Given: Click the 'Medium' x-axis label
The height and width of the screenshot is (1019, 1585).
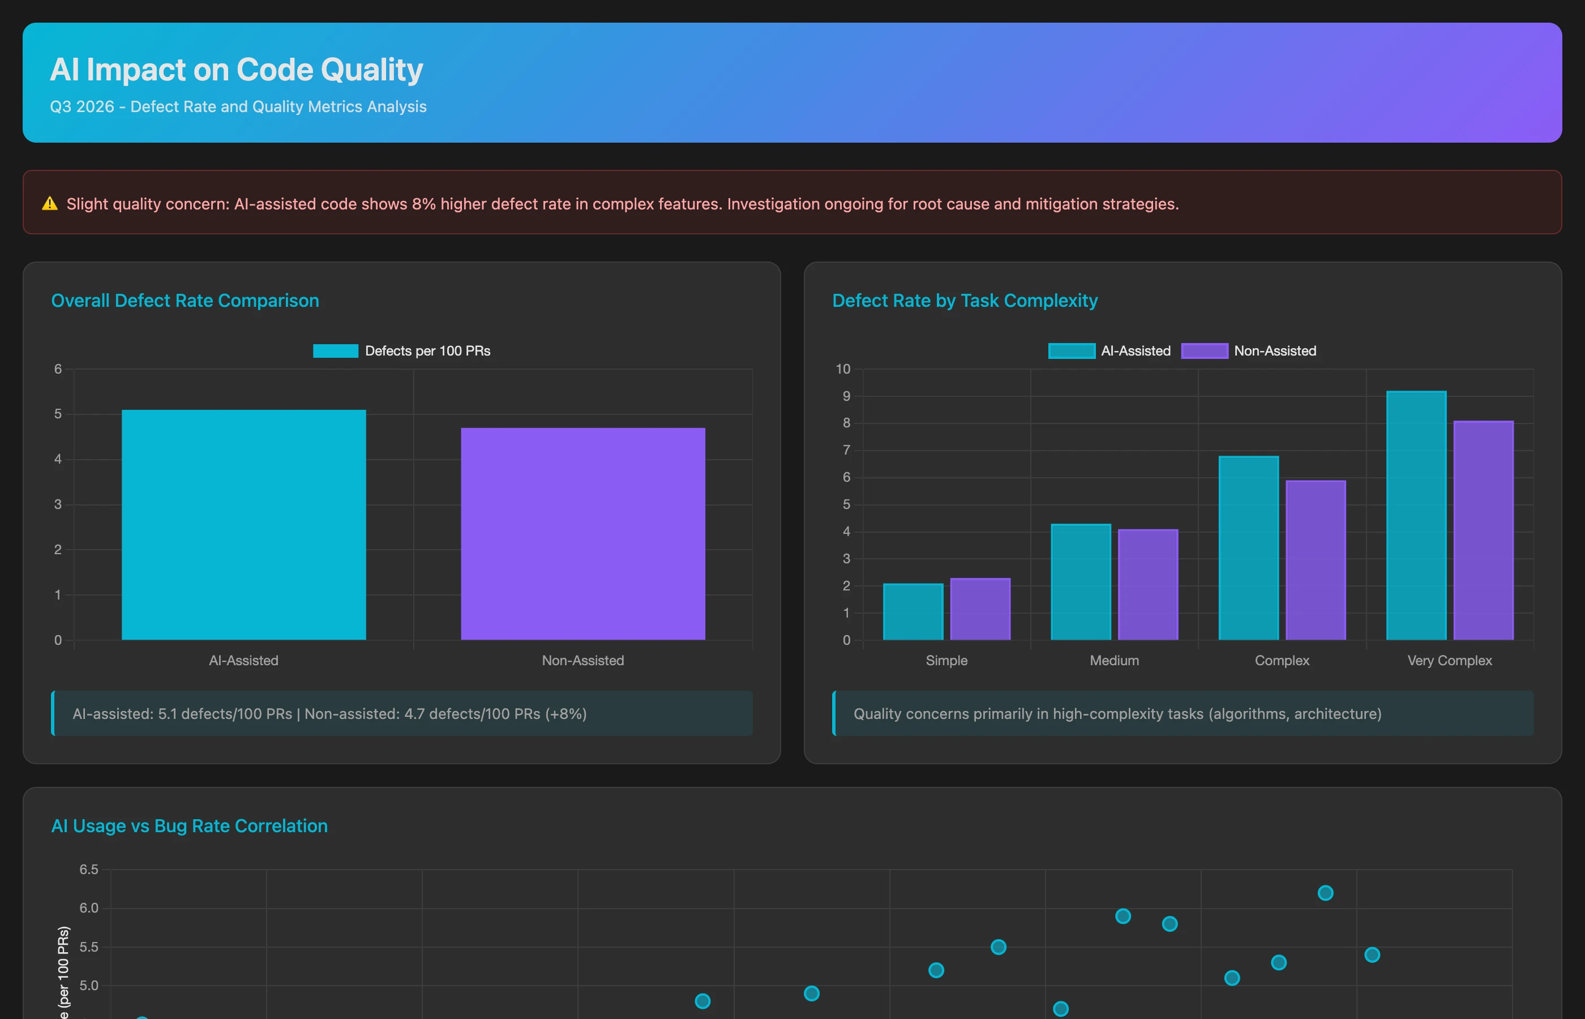Looking at the screenshot, I should coord(1115,660).
